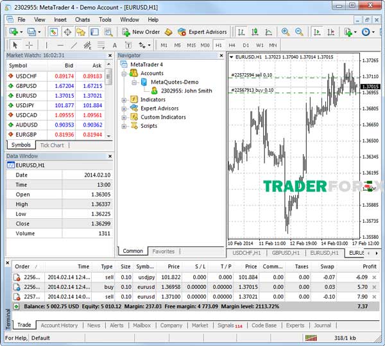Toggle Market Watch window icon
385x346 pixels.
53,32
